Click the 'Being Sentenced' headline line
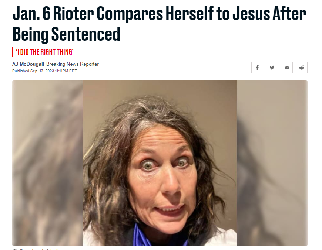322x250 pixels. (66, 34)
